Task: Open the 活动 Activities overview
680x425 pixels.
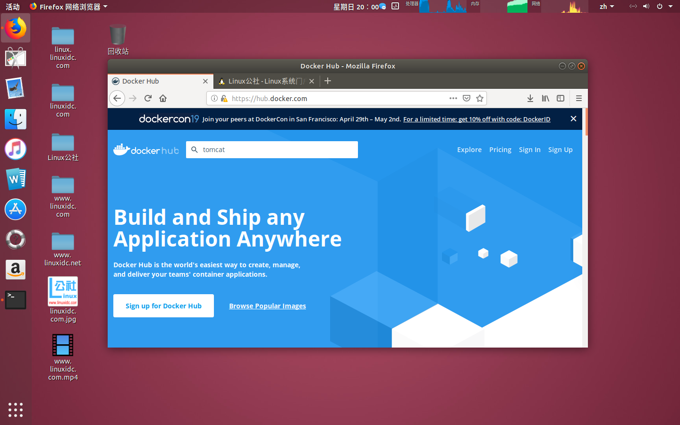Action: point(13,7)
